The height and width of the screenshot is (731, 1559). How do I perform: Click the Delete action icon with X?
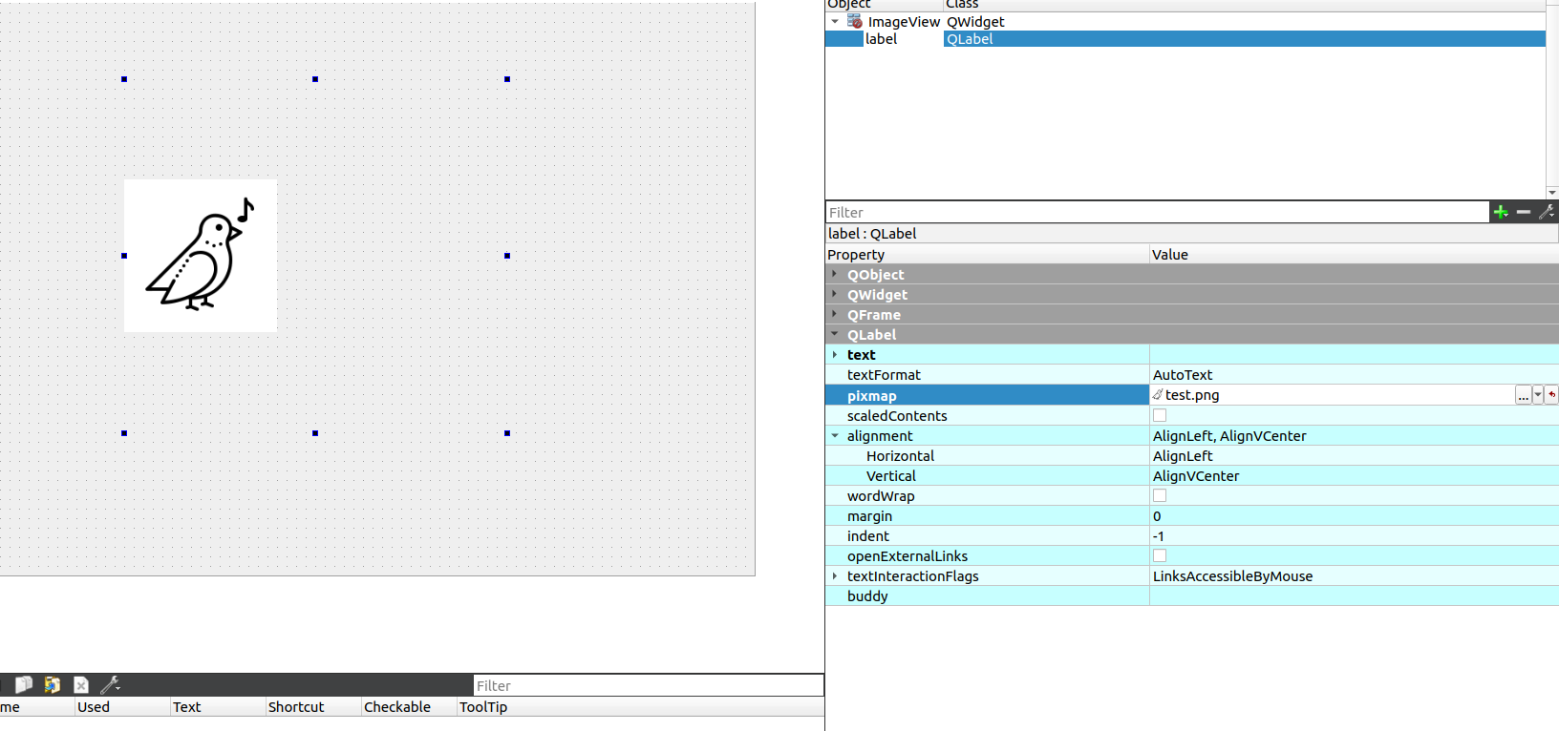point(81,684)
